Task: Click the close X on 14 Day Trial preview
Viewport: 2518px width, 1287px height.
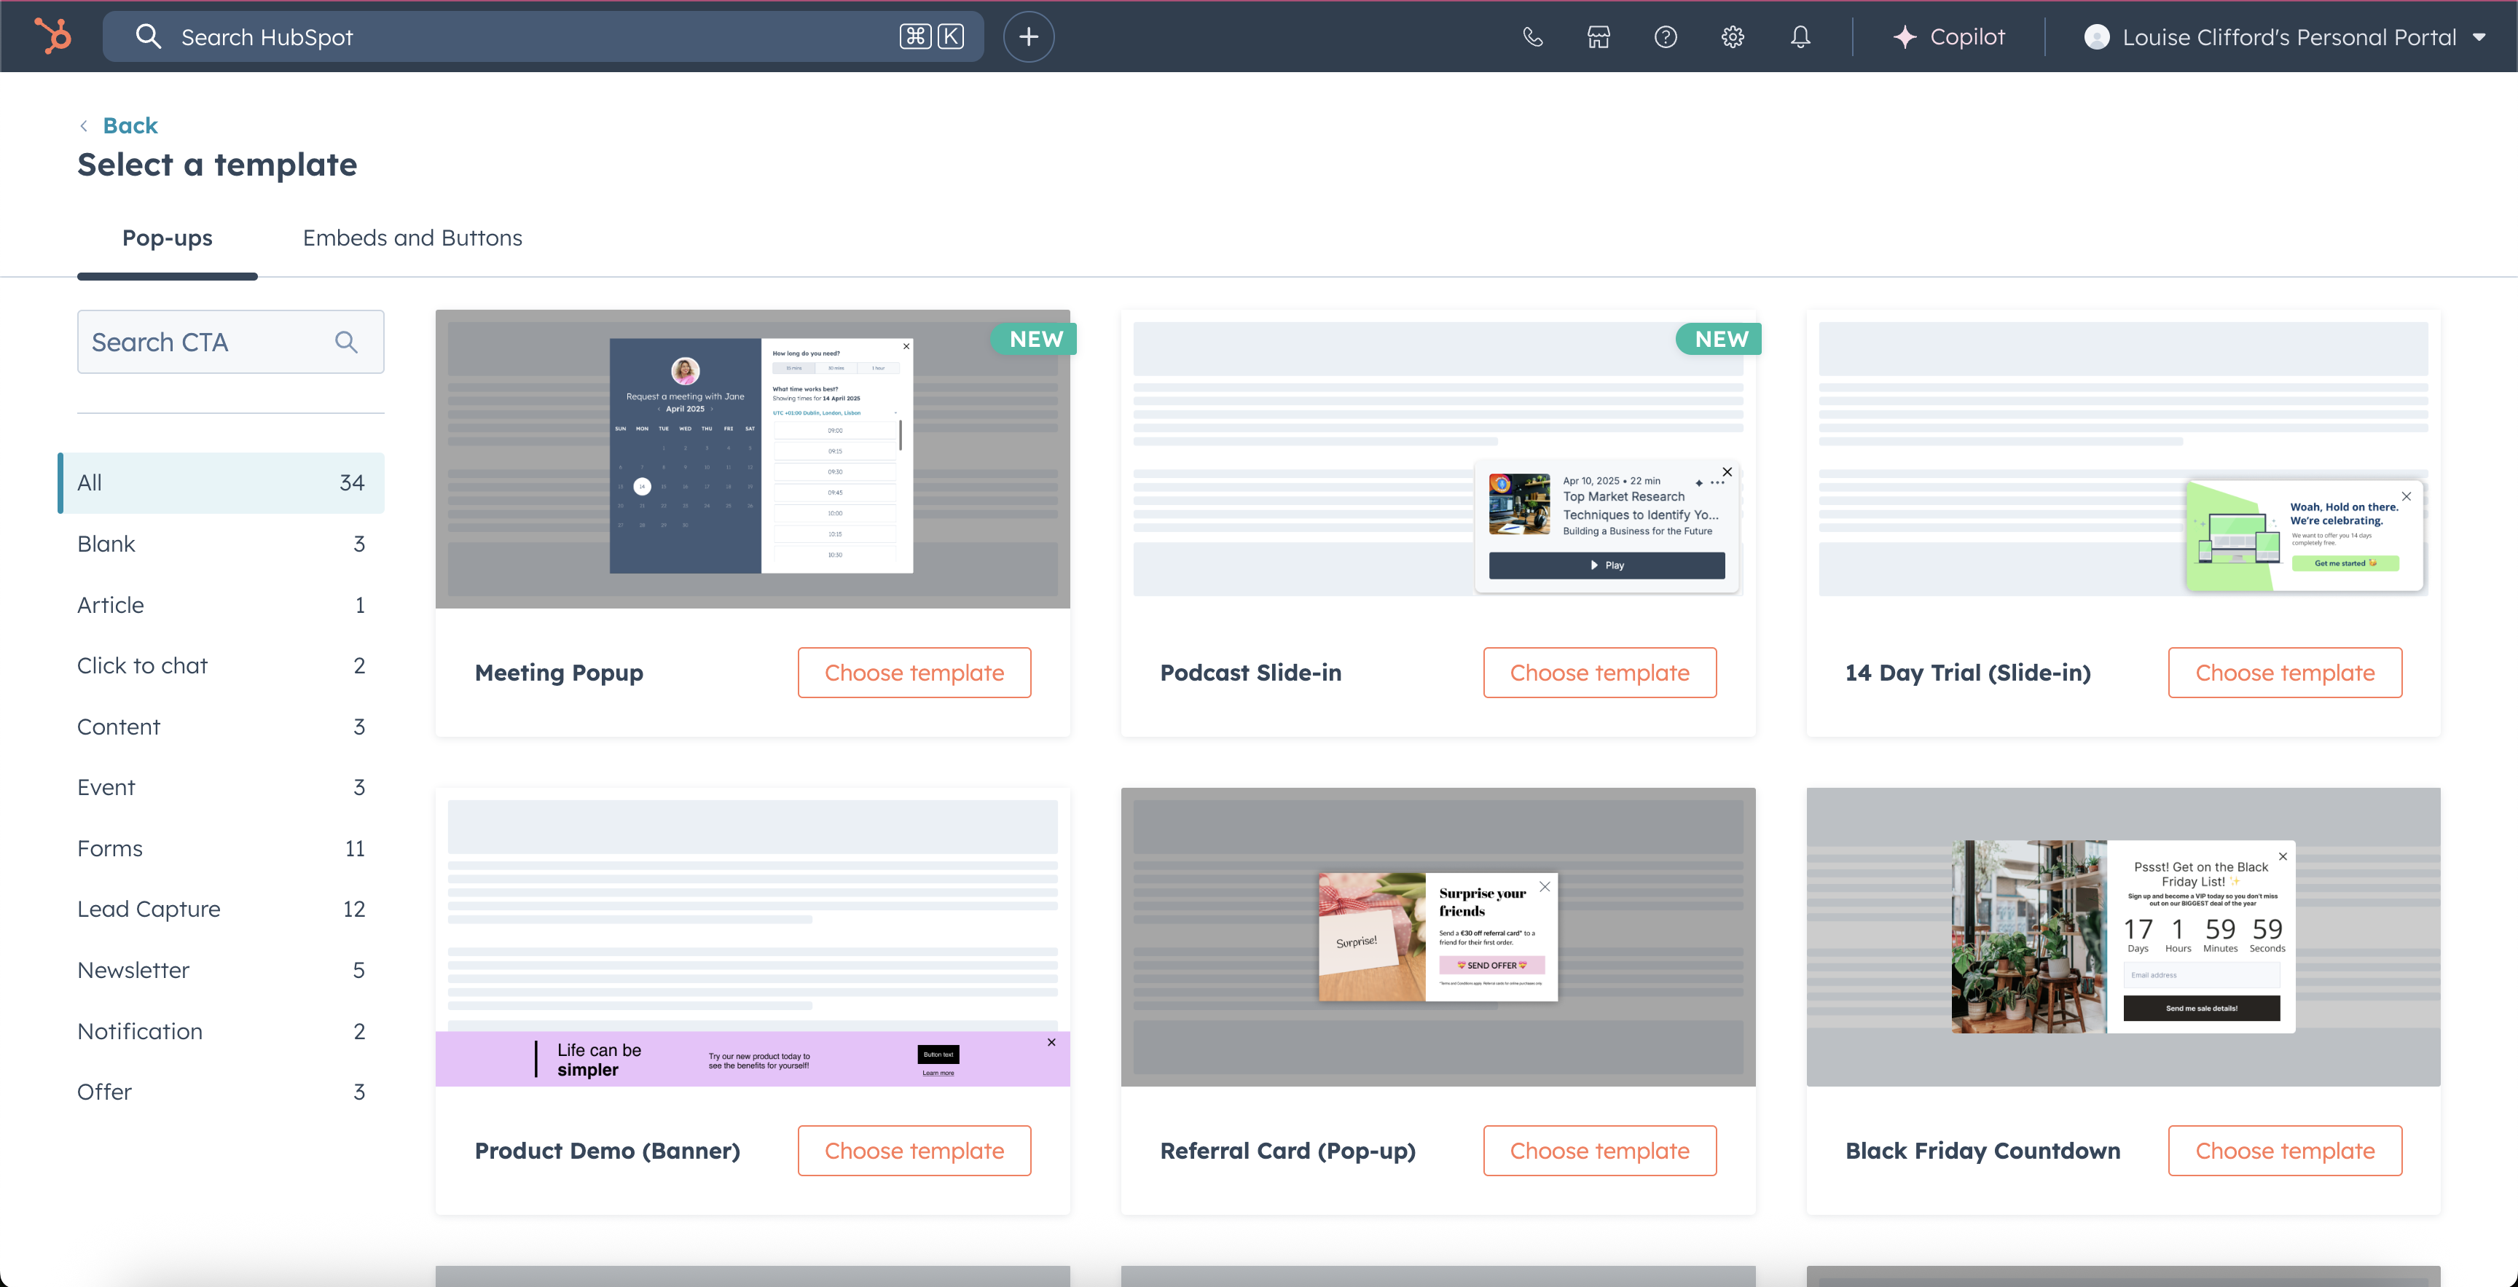Action: coord(2407,497)
